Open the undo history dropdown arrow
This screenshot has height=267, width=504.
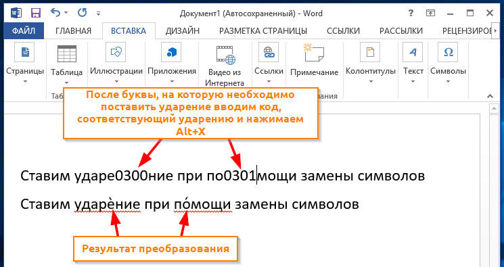[66, 13]
